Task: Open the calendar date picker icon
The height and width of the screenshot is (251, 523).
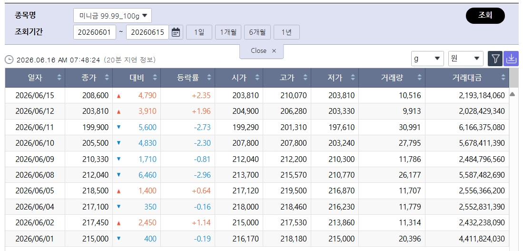Action: tap(176, 32)
